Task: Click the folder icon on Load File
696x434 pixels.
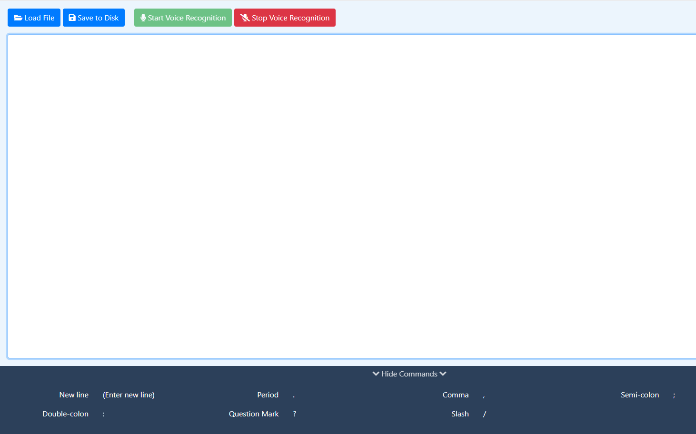Action: click(x=18, y=18)
